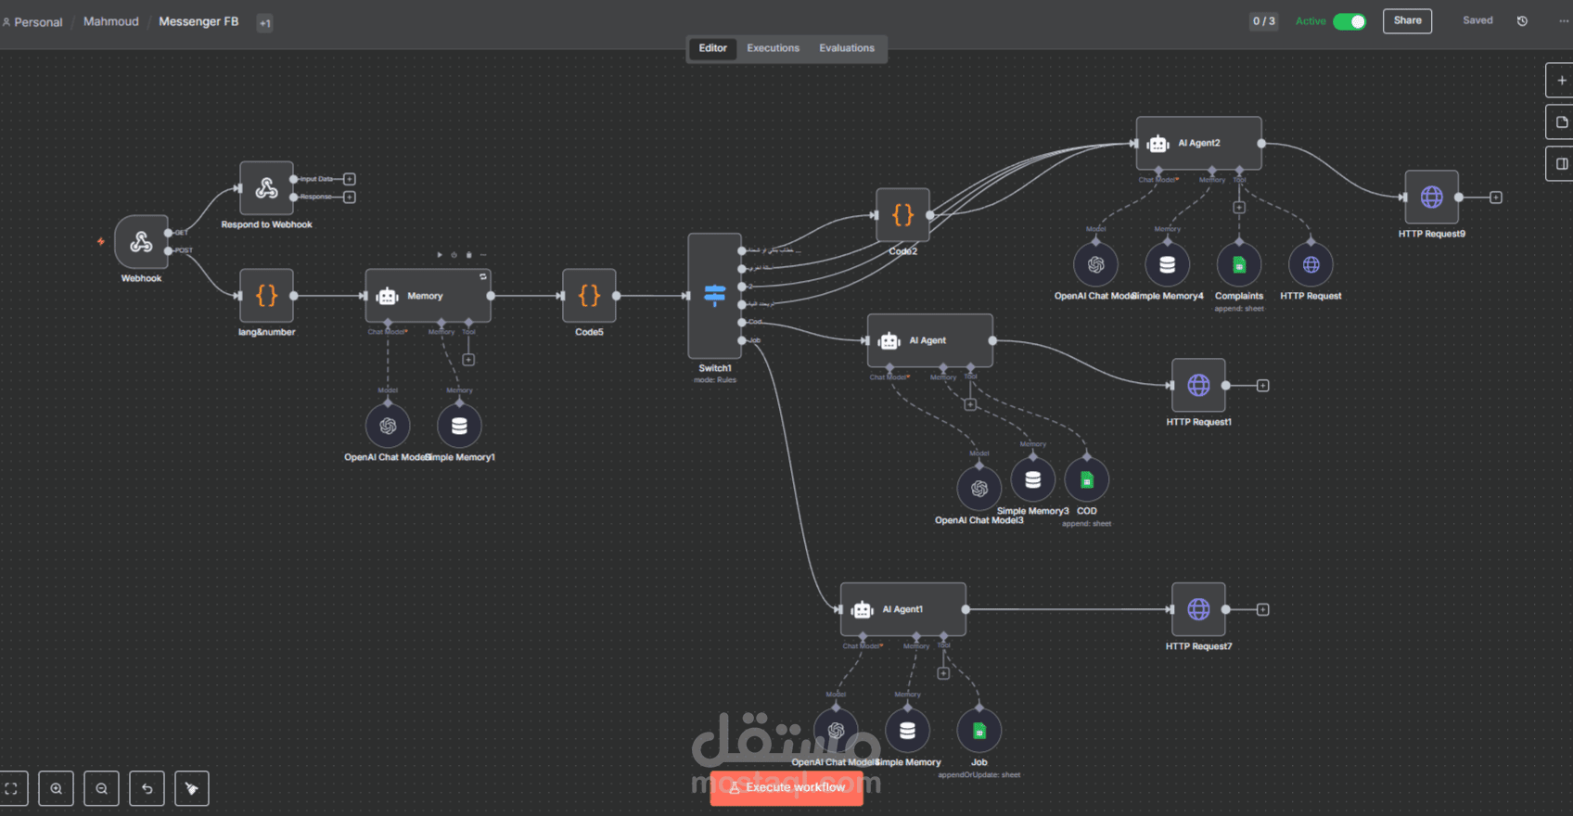Delete the Memory node with the trash icon
This screenshot has width=1573, height=816.
468,255
